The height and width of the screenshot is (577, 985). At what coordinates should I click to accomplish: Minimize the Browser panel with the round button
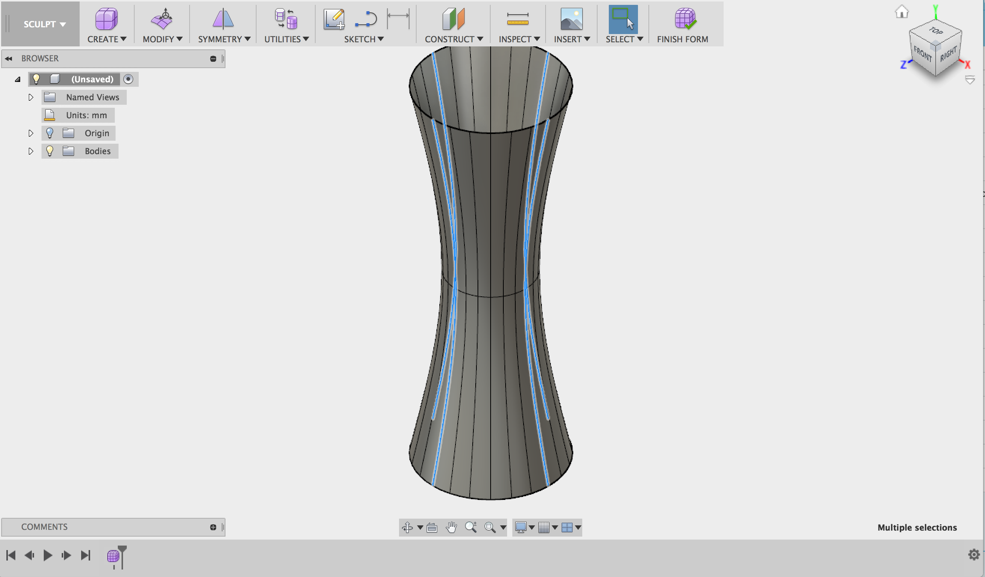[213, 59]
